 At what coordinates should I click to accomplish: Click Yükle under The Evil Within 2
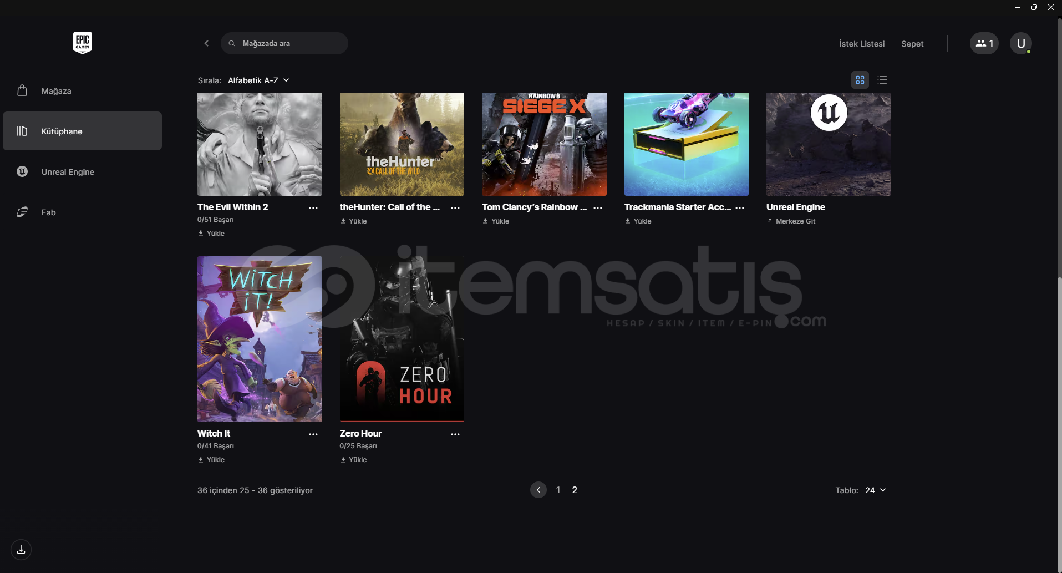(x=211, y=234)
